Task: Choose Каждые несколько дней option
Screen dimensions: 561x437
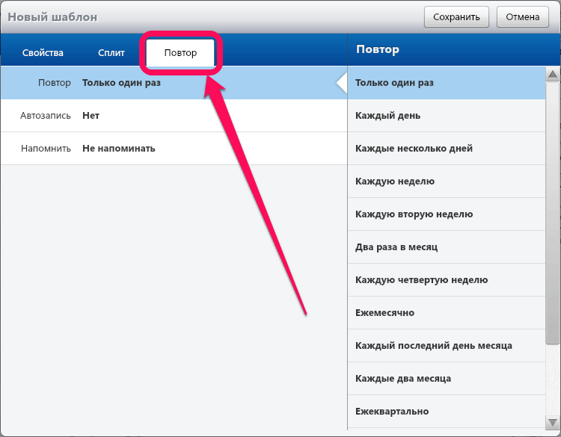Action: (446, 149)
